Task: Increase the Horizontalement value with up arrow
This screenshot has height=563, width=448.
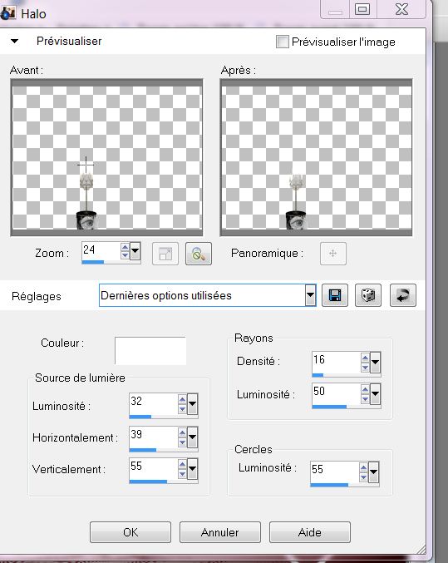Action: [182, 432]
